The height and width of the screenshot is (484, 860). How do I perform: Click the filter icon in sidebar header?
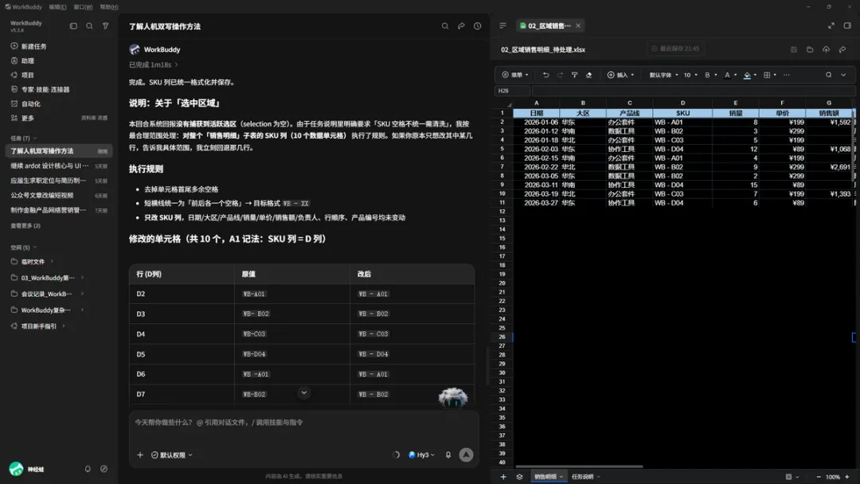[105, 25]
